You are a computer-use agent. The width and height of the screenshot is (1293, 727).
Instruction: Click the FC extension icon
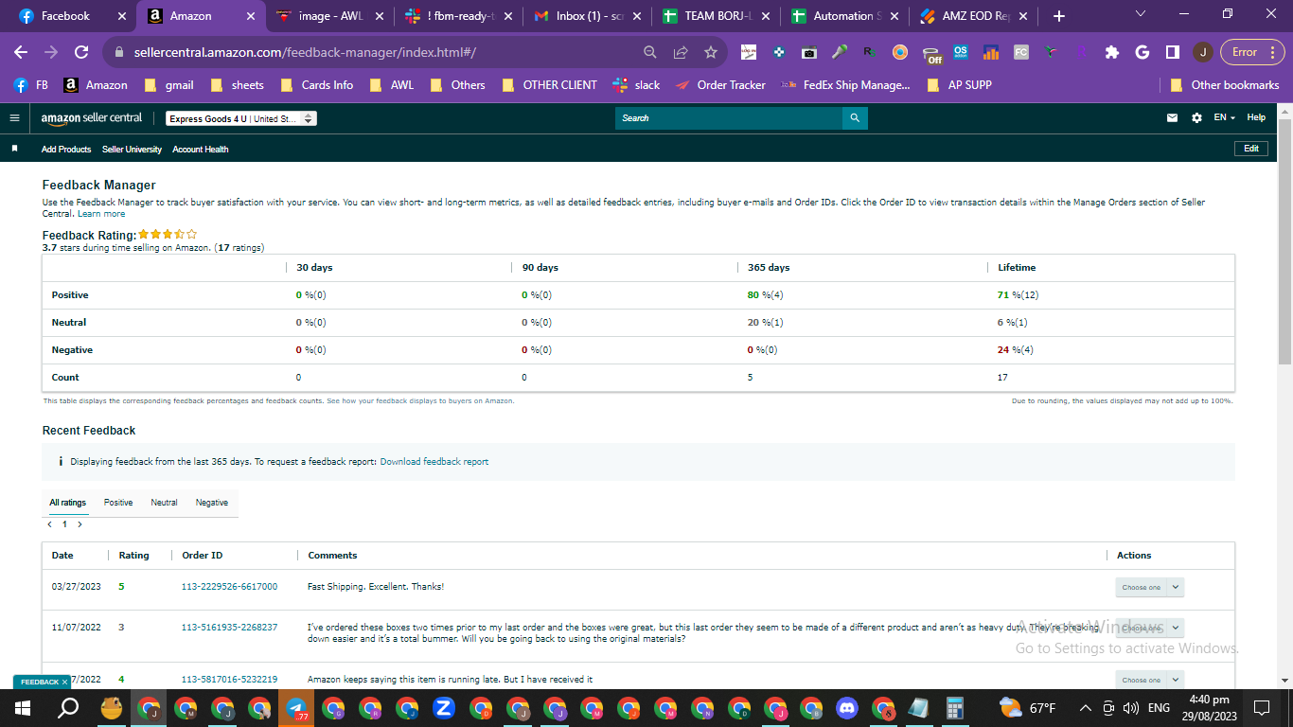point(1021,52)
